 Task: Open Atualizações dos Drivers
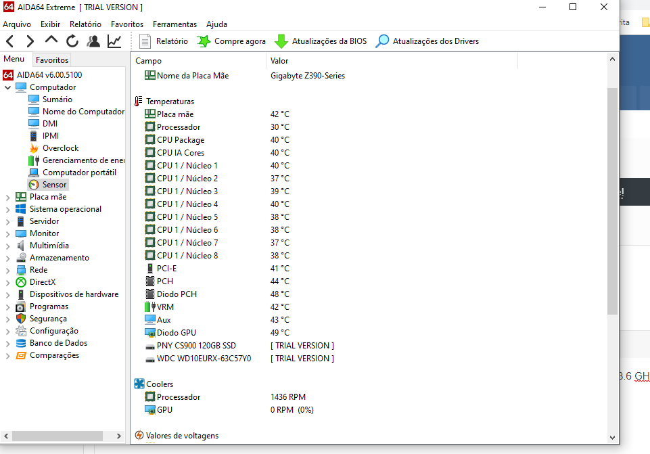pos(427,41)
